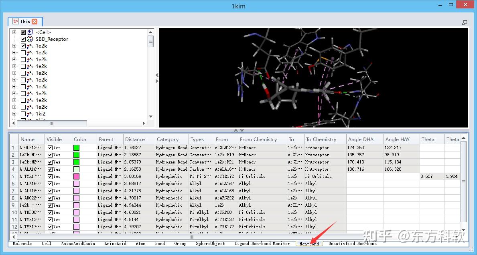This screenshot has height=255, width=477.
Task: Uncheck the SBD_Receptor visibility checkbox
Action: (x=23, y=39)
